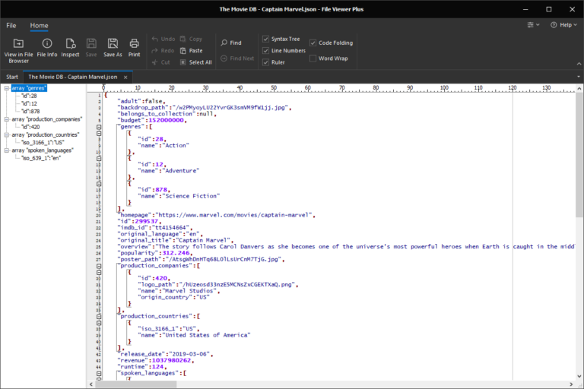Collapse the array "production_companies" tree node
Screen dimensions: 584x389
click(x=7, y=119)
